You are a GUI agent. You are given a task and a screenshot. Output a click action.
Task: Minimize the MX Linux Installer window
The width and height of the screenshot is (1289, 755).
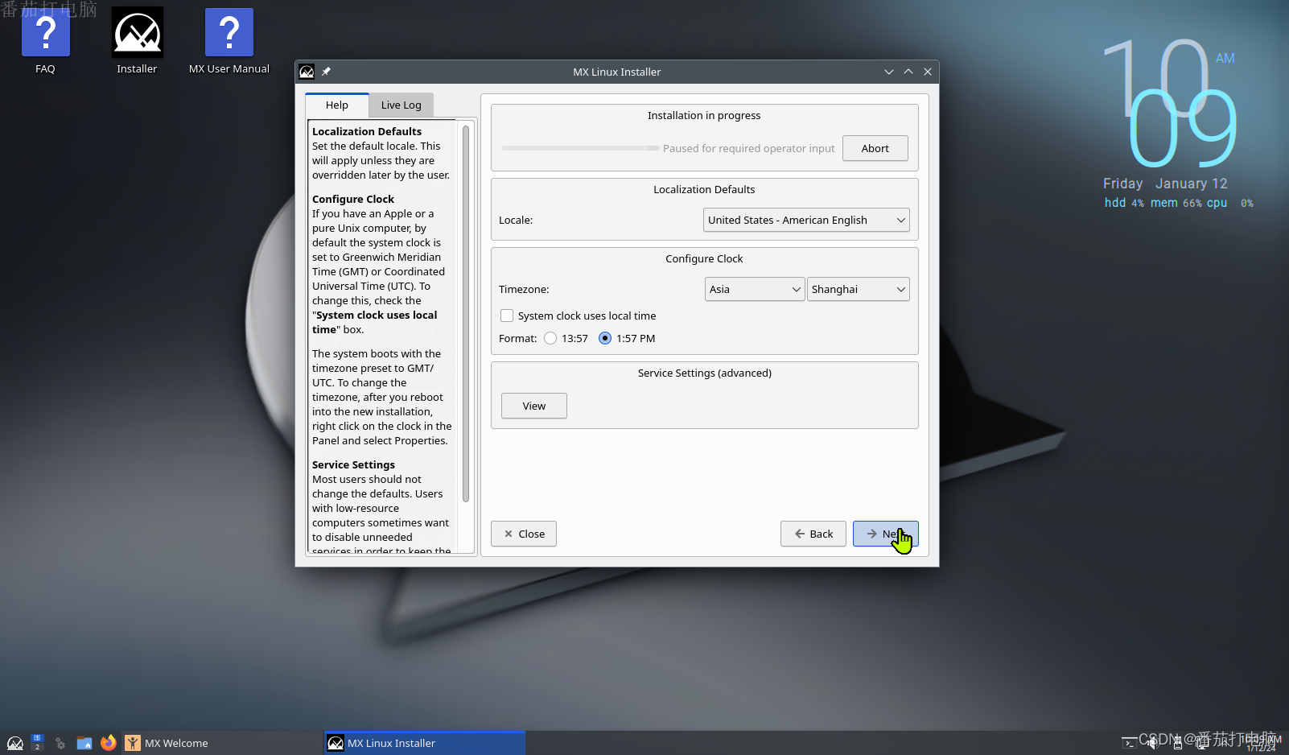(889, 72)
